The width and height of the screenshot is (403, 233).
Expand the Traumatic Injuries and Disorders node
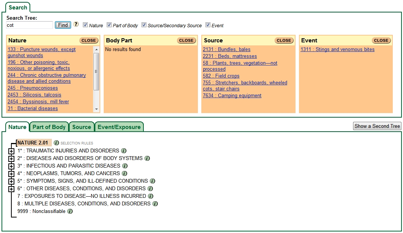[11, 151]
